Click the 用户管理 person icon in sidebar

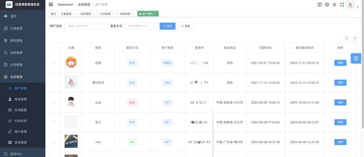pyautogui.click(x=10, y=88)
